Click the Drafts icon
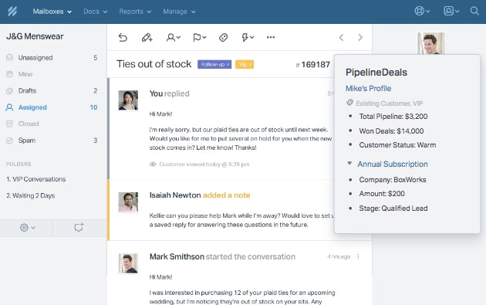The width and height of the screenshot is (486, 305). [x=9, y=90]
